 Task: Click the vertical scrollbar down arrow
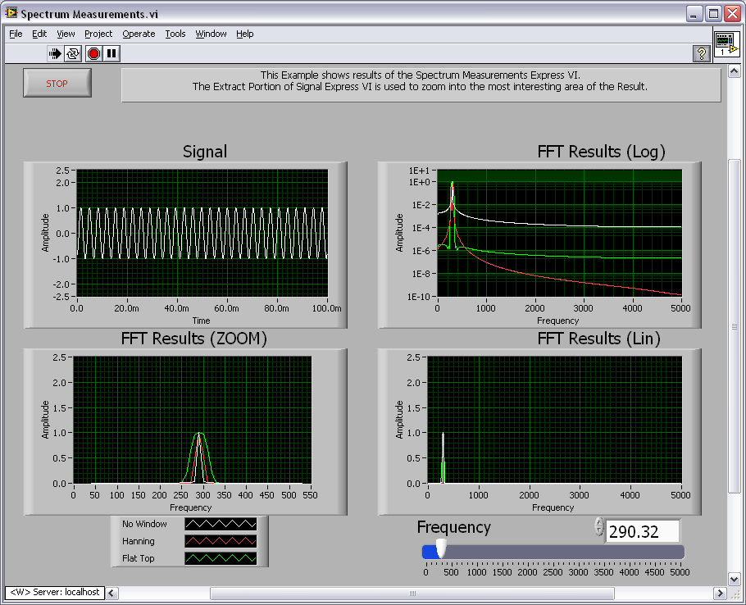point(735,579)
